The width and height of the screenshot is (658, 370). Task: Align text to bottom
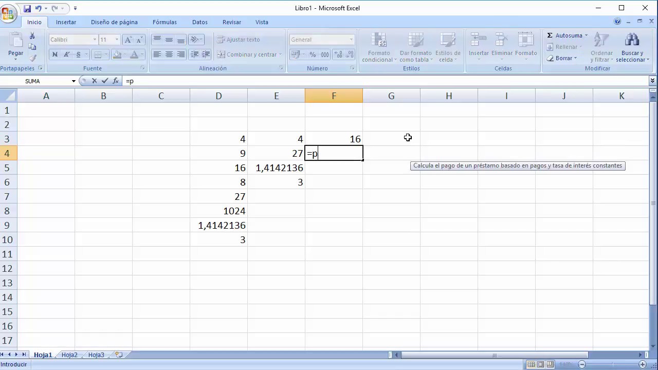(181, 40)
